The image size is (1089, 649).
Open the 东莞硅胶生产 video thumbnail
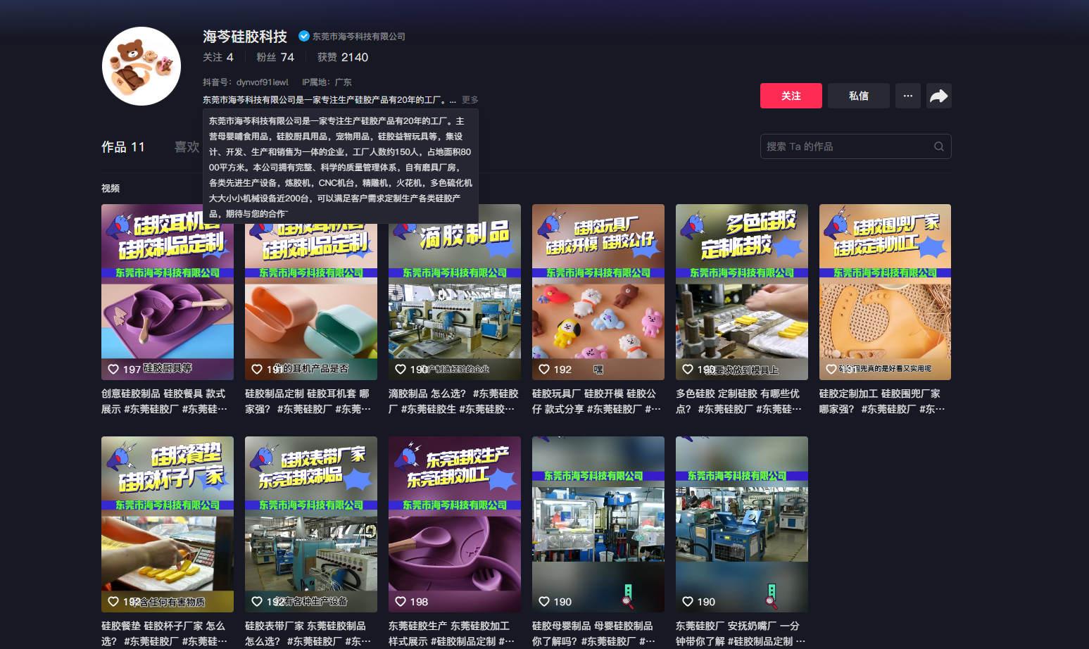coord(454,524)
